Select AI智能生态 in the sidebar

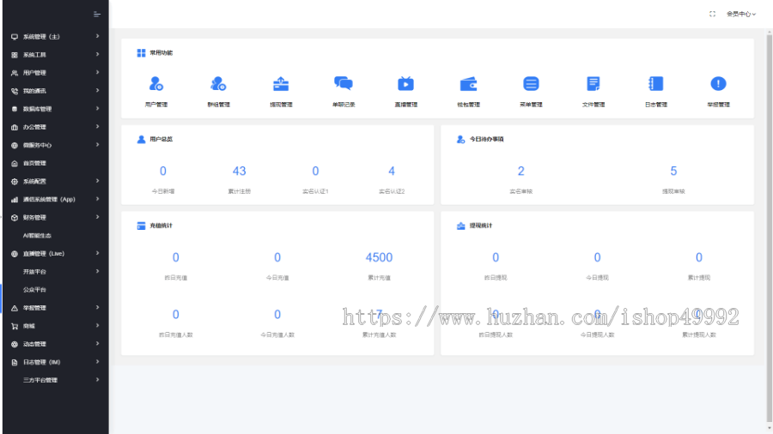pyautogui.click(x=37, y=236)
